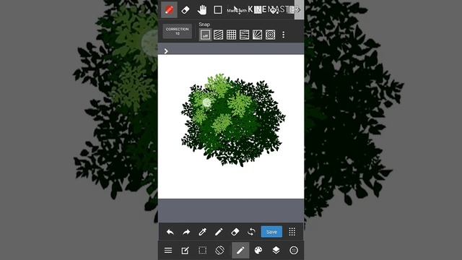
Task: Select the red Brush tool at top
Action: [169, 9]
